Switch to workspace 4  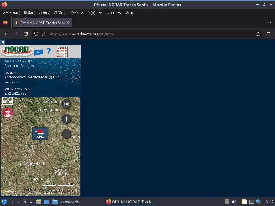31,202
